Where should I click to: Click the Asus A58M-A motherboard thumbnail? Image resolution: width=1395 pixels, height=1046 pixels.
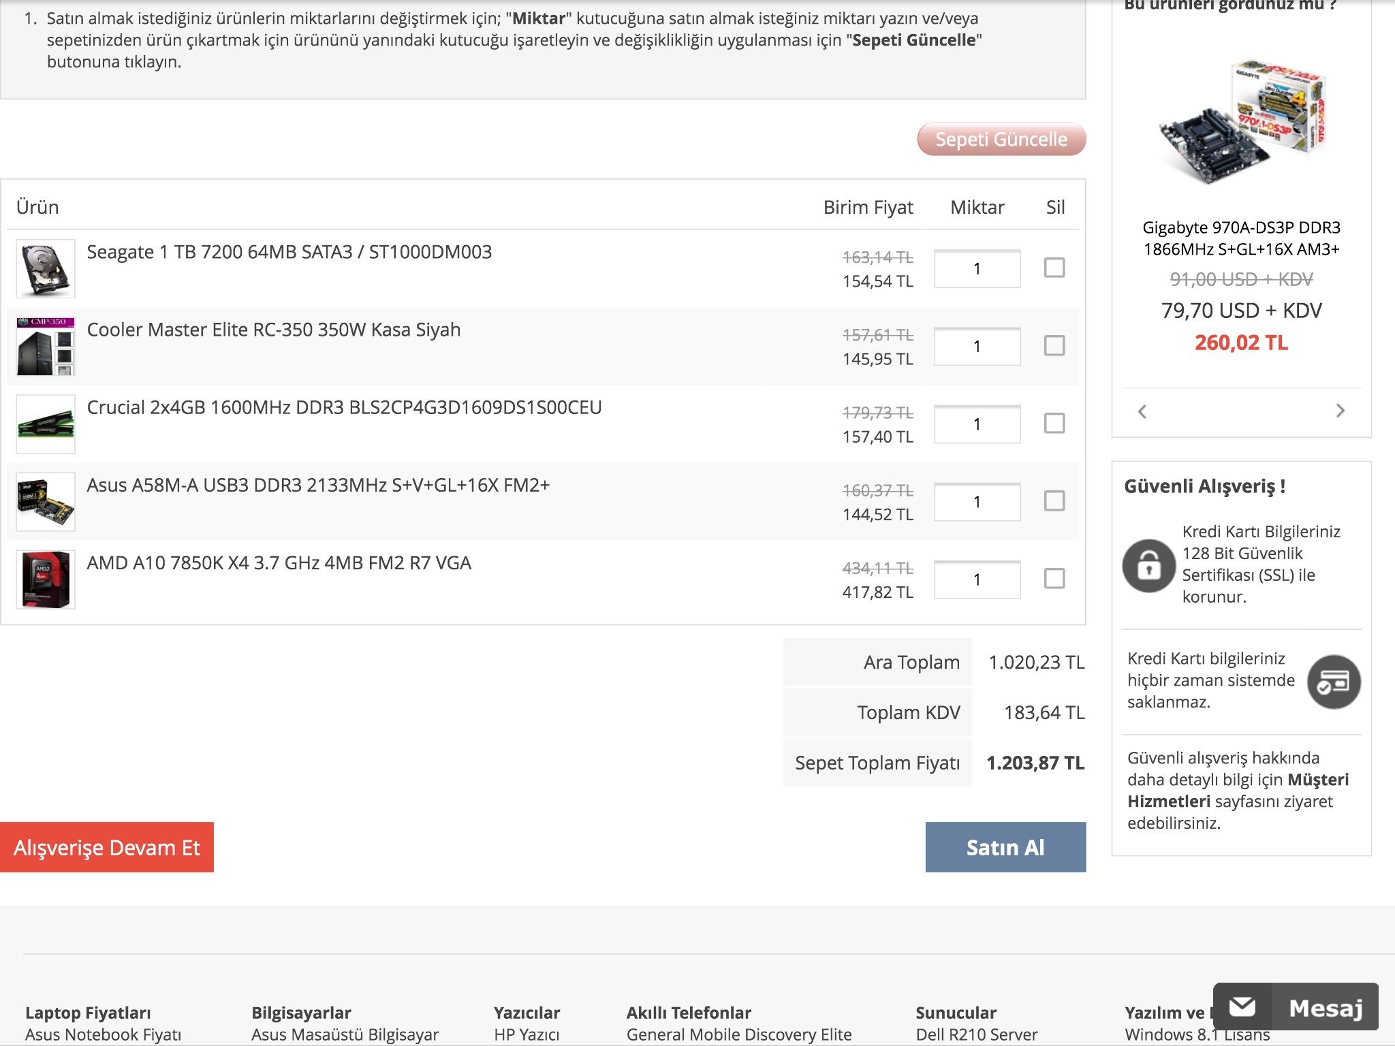pos(45,501)
